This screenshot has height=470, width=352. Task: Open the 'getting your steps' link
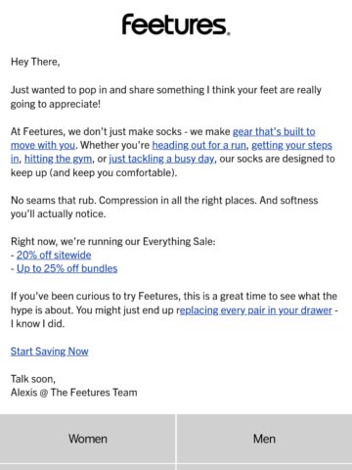(291, 145)
